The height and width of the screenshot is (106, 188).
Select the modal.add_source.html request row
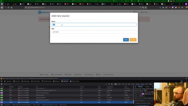click(67, 100)
